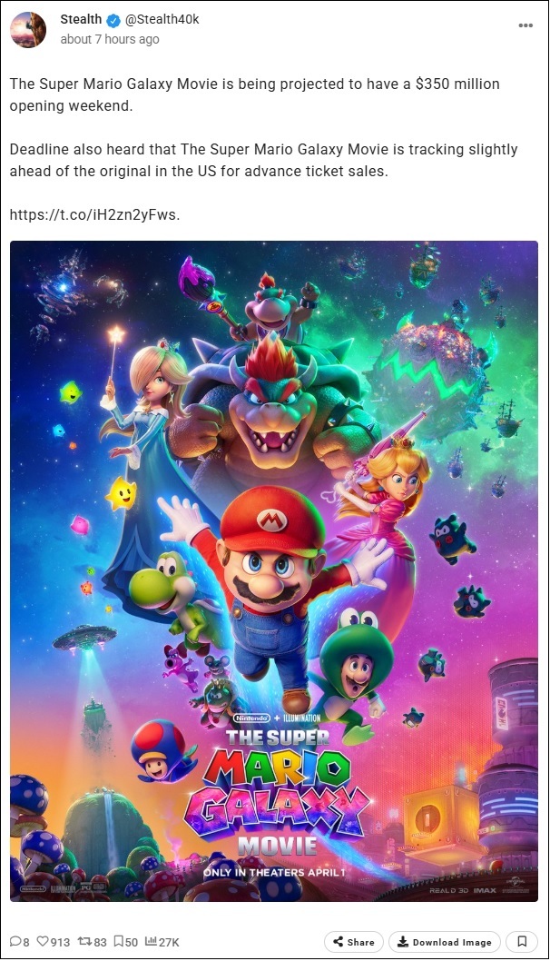Open the more options ellipsis menu
This screenshot has width=550, height=961.
tap(525, 25)
